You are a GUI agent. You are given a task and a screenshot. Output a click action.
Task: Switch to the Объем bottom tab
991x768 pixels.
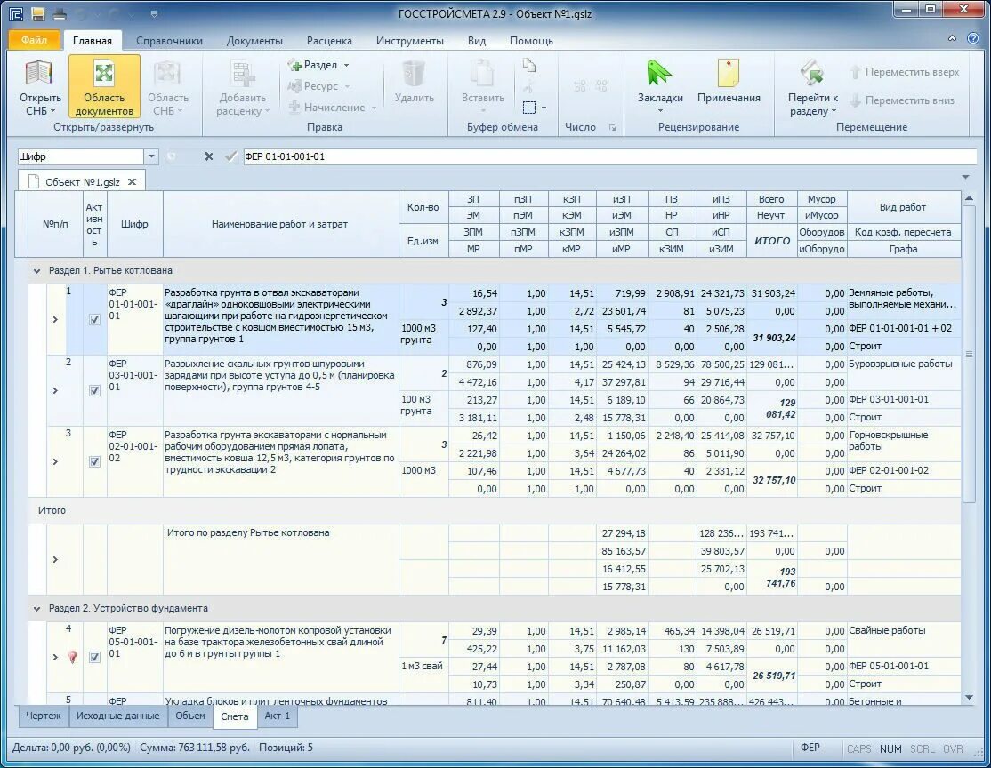(190, 716)
